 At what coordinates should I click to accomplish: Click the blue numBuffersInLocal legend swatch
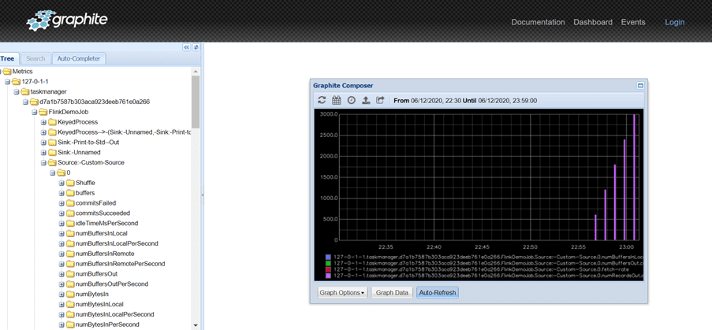(328, 257)
